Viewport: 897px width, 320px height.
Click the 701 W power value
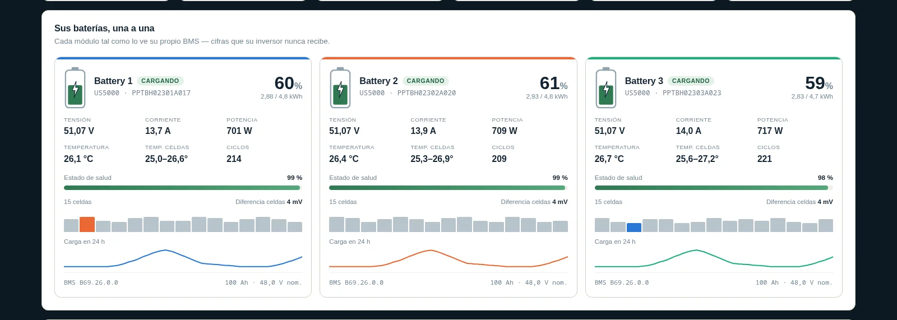239,131
